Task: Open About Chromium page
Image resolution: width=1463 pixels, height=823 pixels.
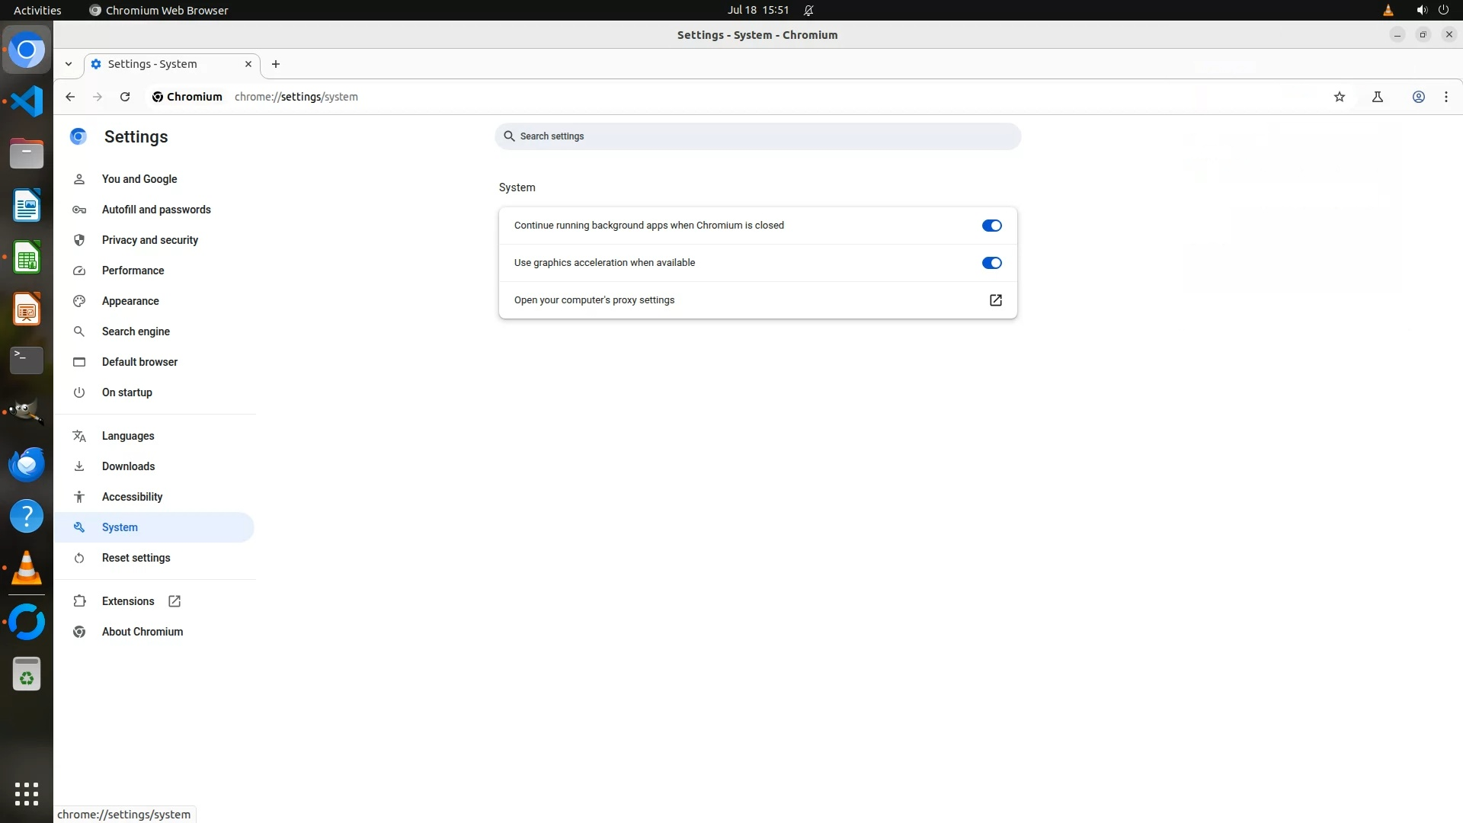Action: coord(142,632)
